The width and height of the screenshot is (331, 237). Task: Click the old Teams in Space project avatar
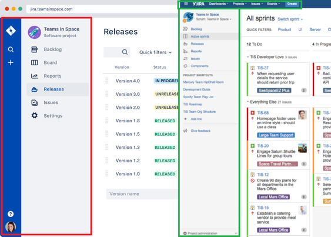coord(188,17)
